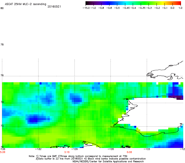Screen dimensions: 185x163
Task: Click the 74 latitude axis label
Action: 2,102
